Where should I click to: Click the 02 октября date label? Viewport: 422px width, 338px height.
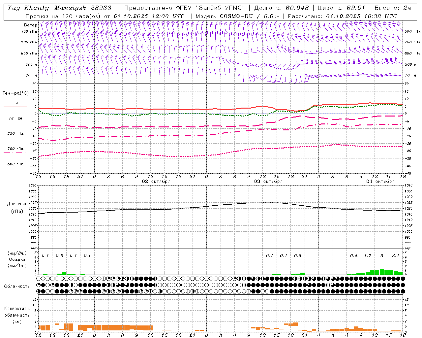click(156, 182)
